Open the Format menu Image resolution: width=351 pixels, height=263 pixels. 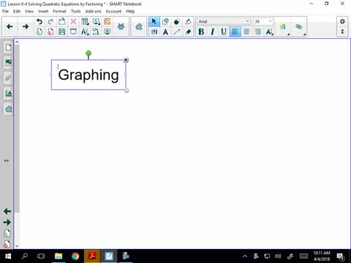click(x=59, y=11)
